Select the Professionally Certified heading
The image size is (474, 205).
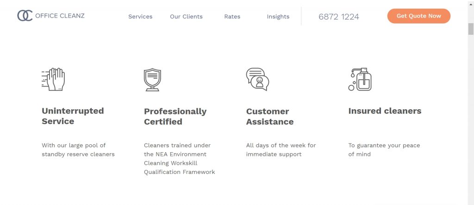point(175,117)
